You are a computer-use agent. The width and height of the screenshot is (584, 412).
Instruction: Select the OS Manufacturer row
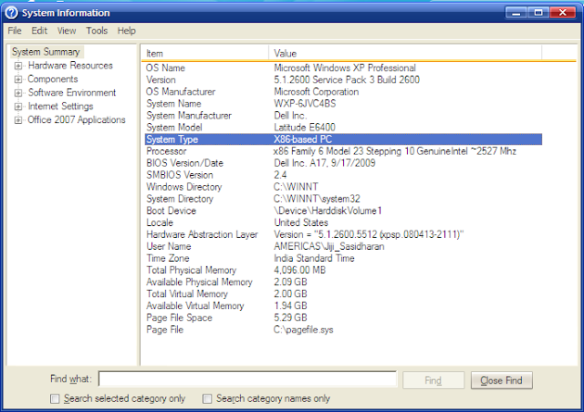[x=343, y=91]
